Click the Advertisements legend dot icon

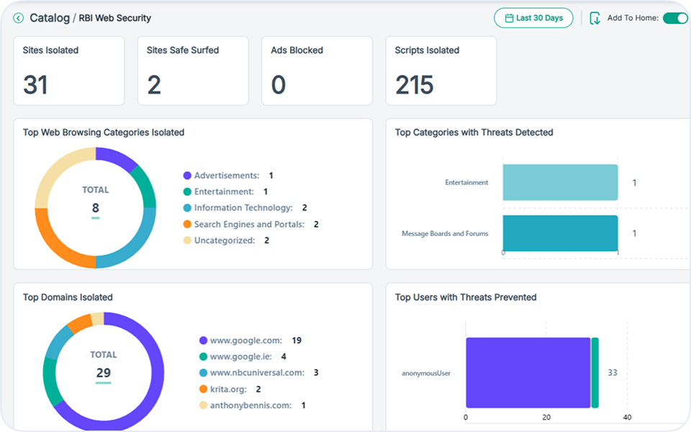tap(189, 175)
